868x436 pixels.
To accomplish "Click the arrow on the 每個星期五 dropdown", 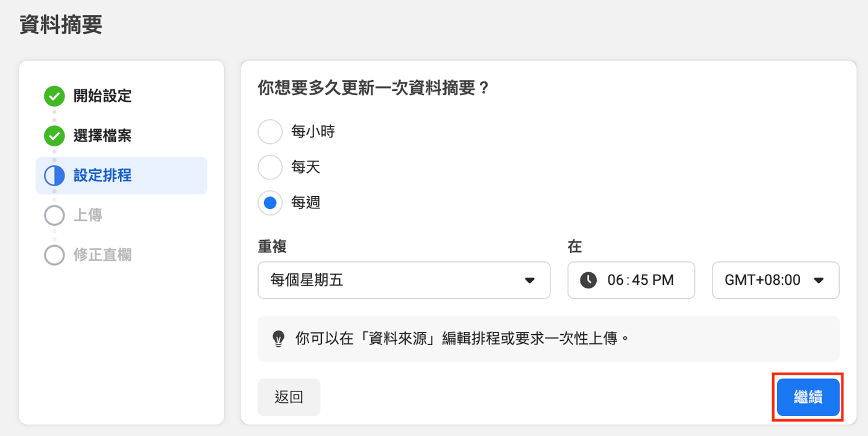I will click(x=530, y=280).
